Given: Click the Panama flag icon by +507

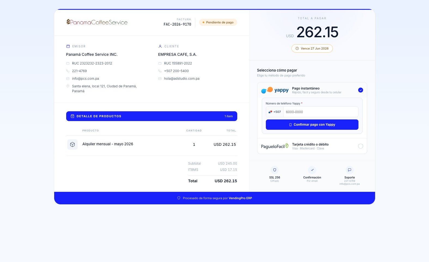Looking at the screenshot, I should click(x=270, y=112).
